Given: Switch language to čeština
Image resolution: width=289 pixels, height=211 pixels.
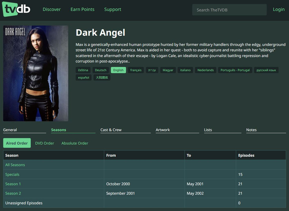Looking at the screenshot, I should [83, 70].
